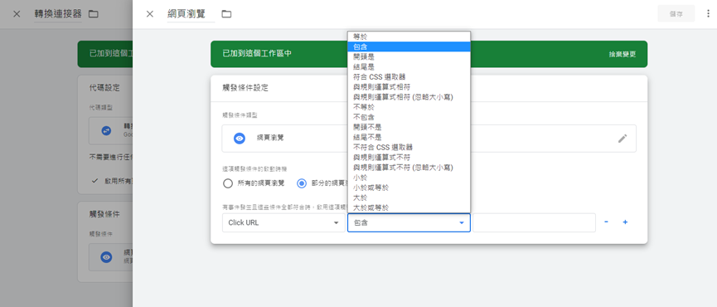The height and width of the screenshot is (307, 717).
Task: Select 部分的網頁瀏覽 radio button
Action: pyautogui.click(x=302, y=183)
